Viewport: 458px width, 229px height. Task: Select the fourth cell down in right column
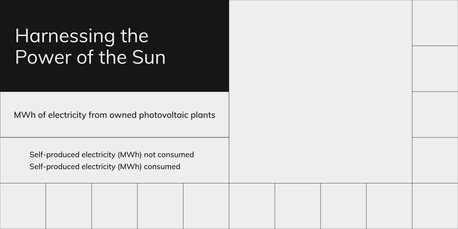(x=435, y=160)
